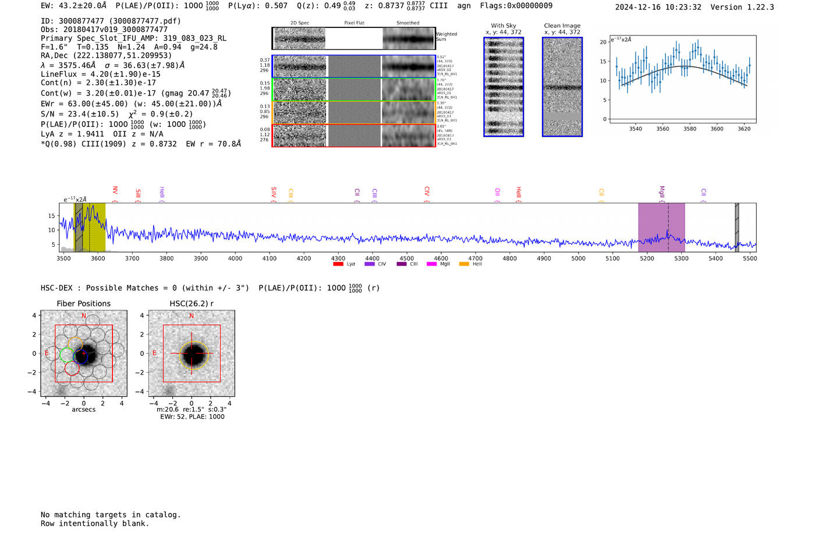Click the 'λ = 3575.46Å' wavelength line

click(112, 65)
